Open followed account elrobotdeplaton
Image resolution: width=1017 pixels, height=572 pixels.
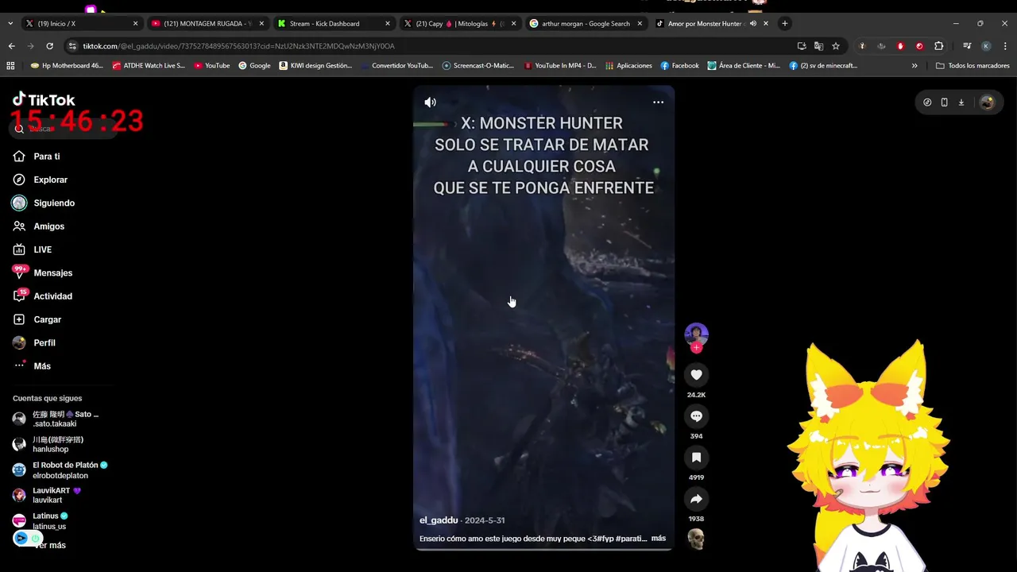point(60,470)
